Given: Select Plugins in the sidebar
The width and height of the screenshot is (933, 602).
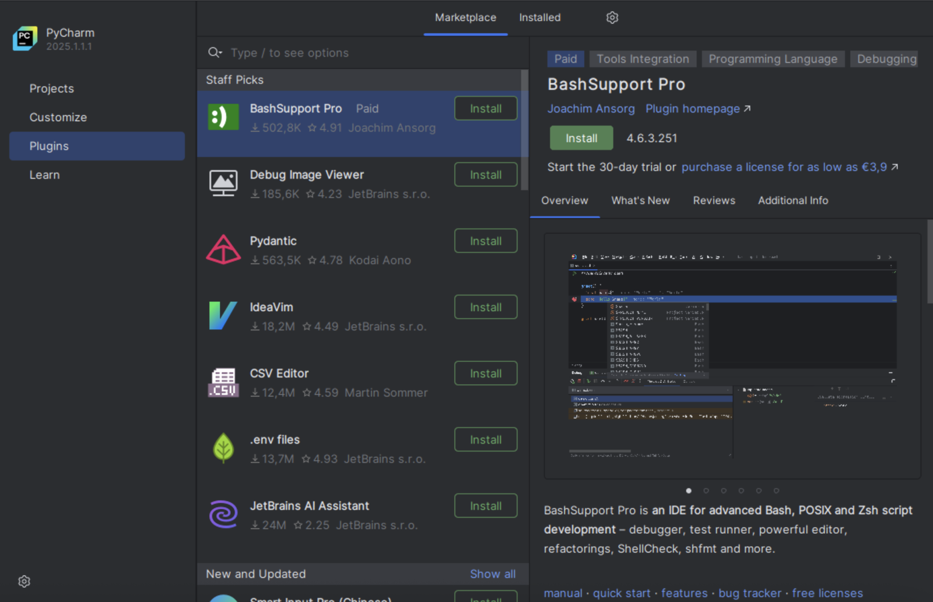Looking at the screenshot, I should [97, 146].
